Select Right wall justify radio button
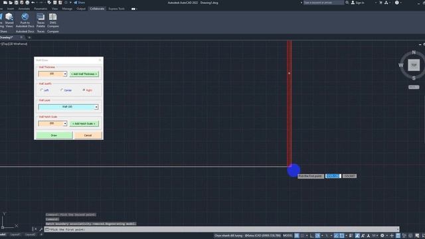 (84, 90)
